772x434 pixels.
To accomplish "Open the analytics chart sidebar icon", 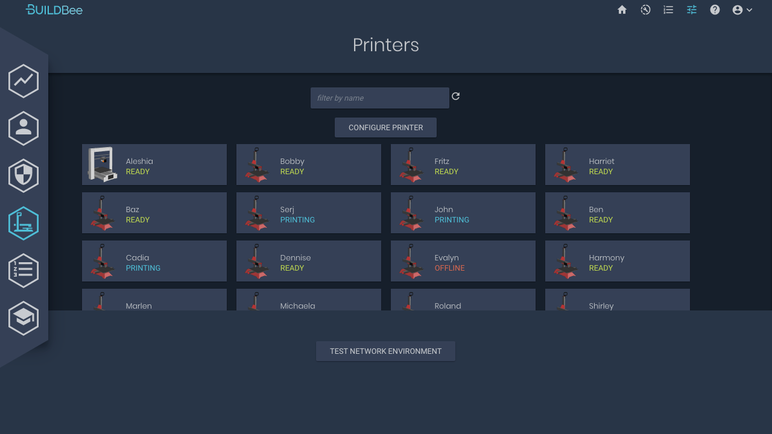I will (x=24, y=81).
